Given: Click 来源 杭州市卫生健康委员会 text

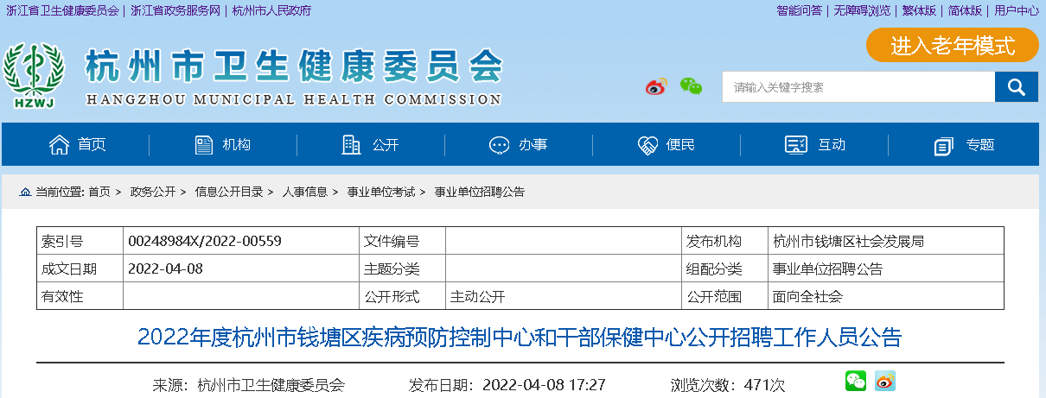Looking at the screenshot, I should [x=249, y=384].
